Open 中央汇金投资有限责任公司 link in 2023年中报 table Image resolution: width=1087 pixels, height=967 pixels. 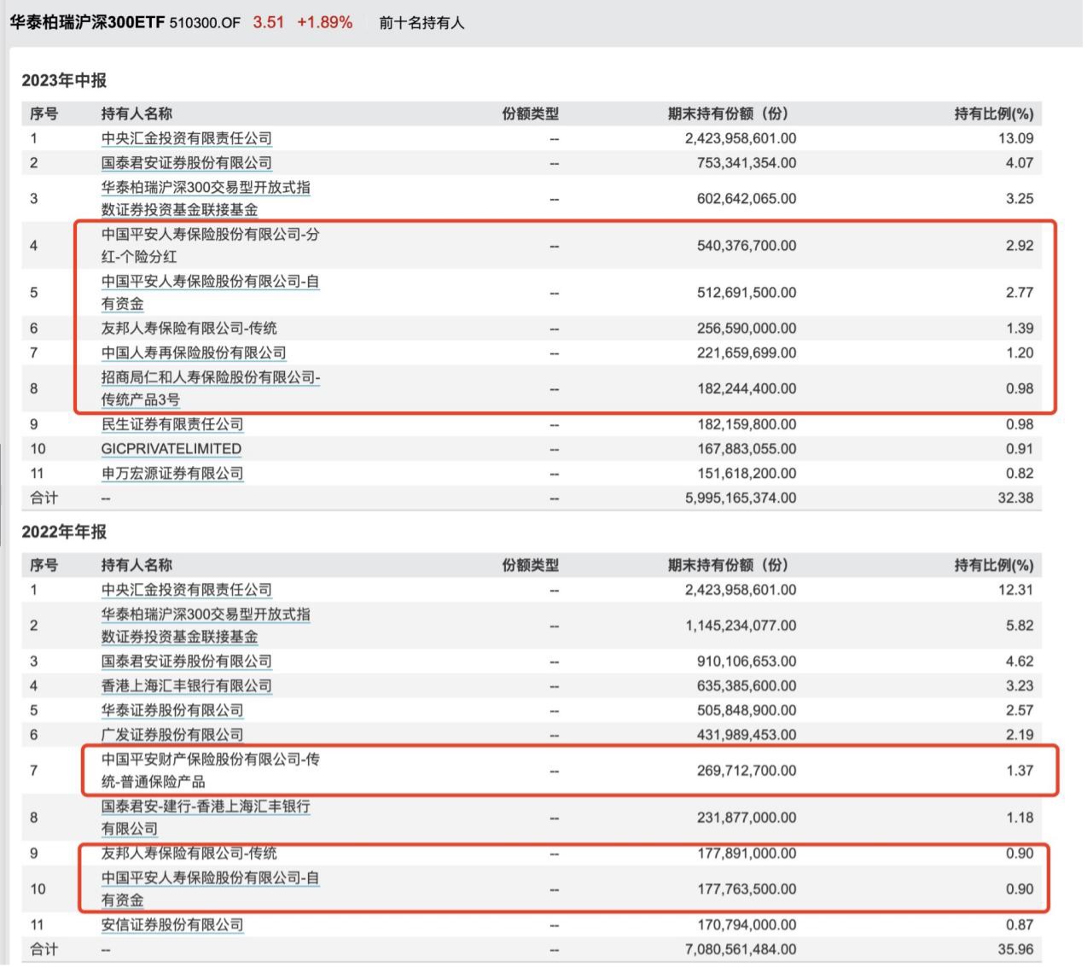tap(186, 138)
